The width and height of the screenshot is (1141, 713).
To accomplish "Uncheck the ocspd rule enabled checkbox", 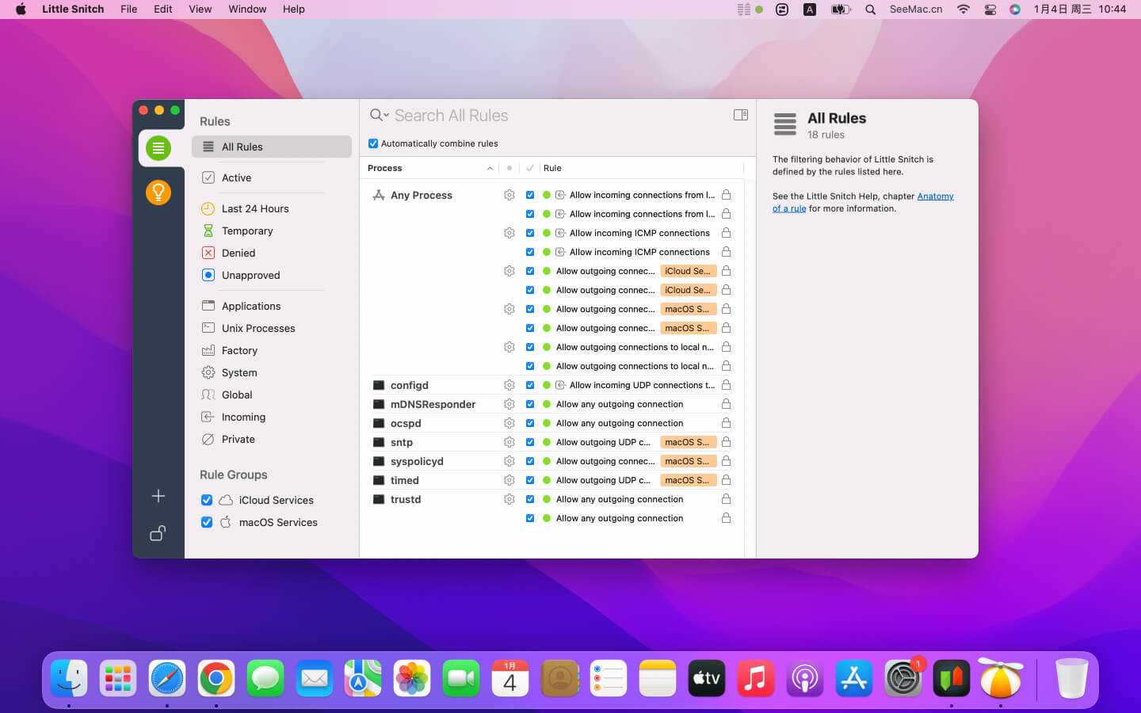I will pos(530,423).
